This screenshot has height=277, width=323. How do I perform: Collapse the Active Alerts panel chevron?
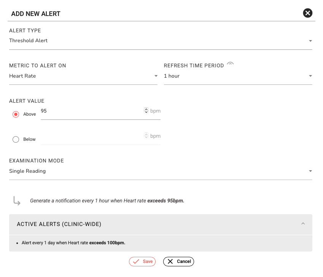coord(303,224)
